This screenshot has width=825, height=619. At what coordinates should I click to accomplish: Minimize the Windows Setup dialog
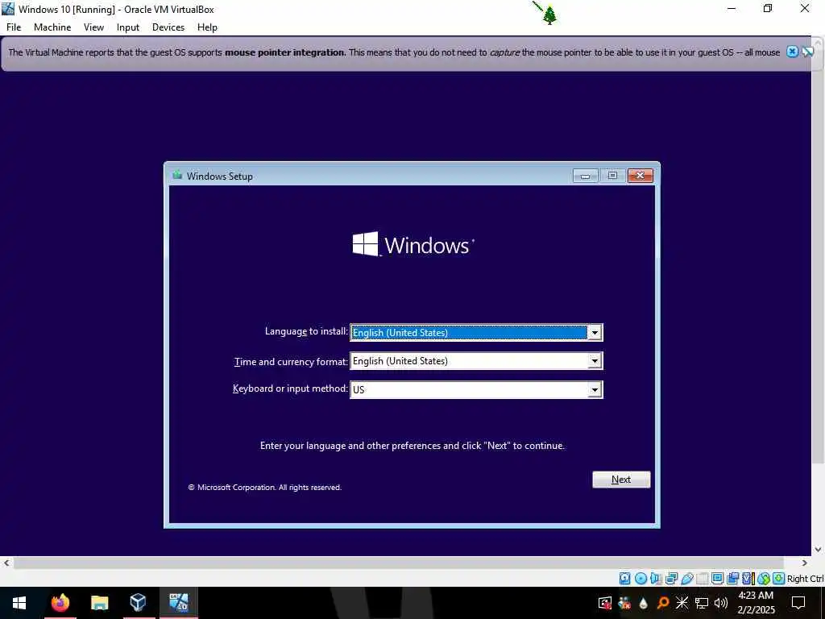point(585,176)
